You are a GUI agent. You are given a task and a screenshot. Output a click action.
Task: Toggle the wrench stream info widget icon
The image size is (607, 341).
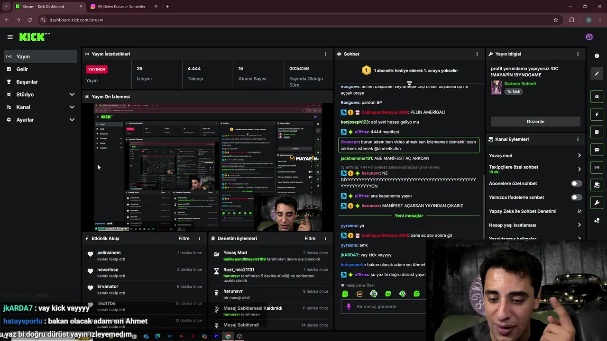(x=597, y=203)
